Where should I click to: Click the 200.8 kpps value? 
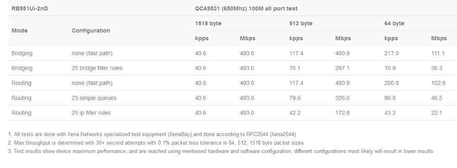tap(392, 83)
